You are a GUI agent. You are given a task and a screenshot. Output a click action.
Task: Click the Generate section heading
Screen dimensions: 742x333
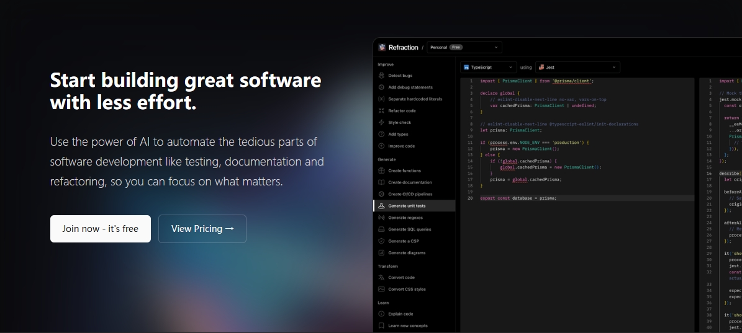click(387, 159)
